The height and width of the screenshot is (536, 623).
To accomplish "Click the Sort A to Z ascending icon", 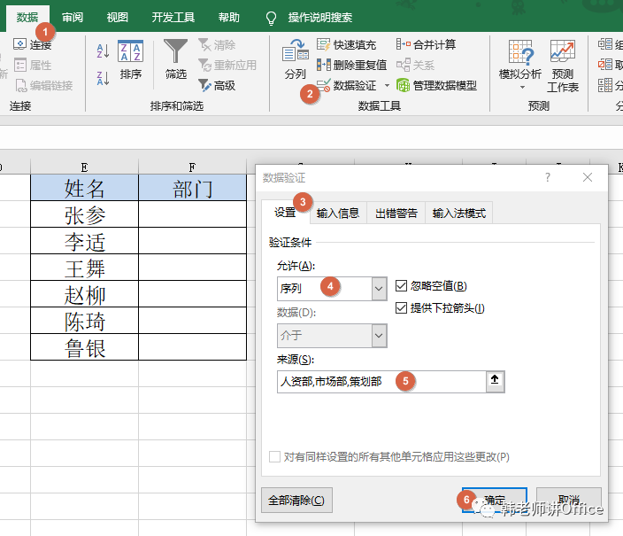I will click(103, 51).
